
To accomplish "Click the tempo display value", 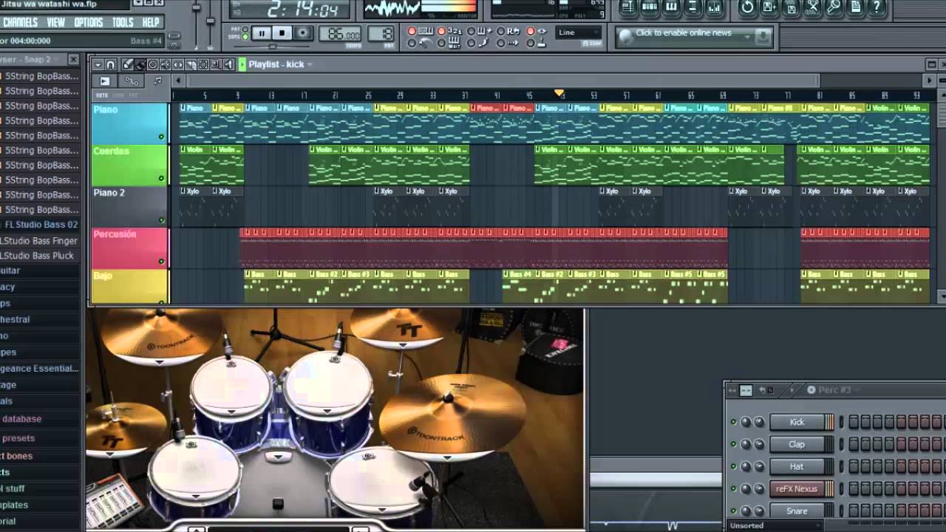I will [340, 34].
